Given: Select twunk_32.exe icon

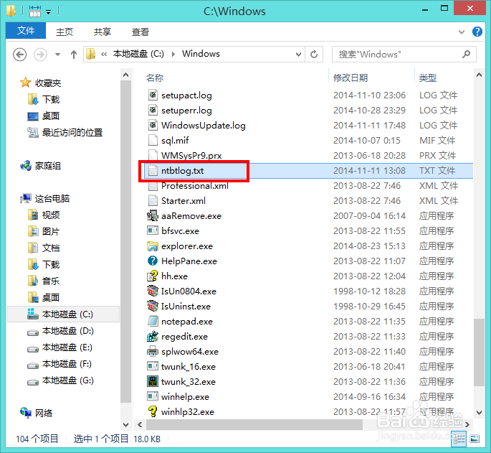Looking at the screenshot, I should tap(153, 381).
